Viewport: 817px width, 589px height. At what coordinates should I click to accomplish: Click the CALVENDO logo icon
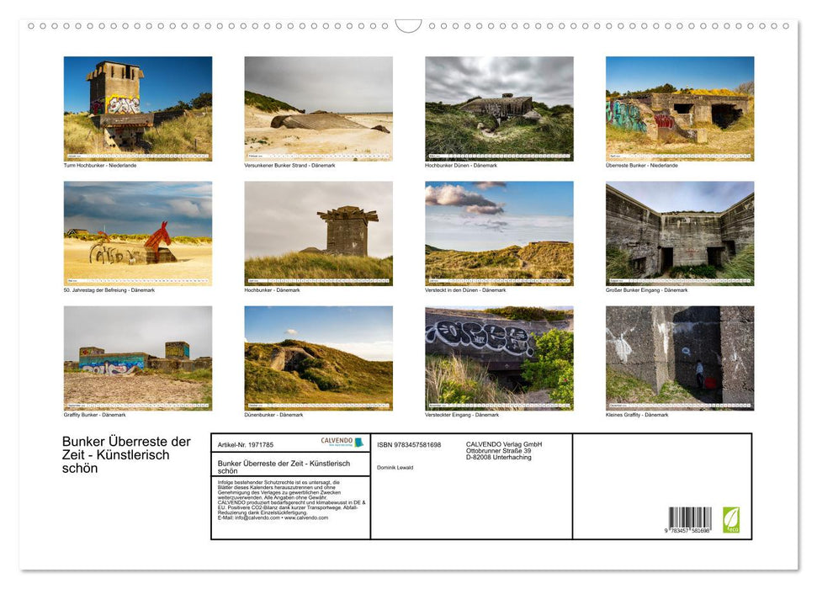[335, 440]
